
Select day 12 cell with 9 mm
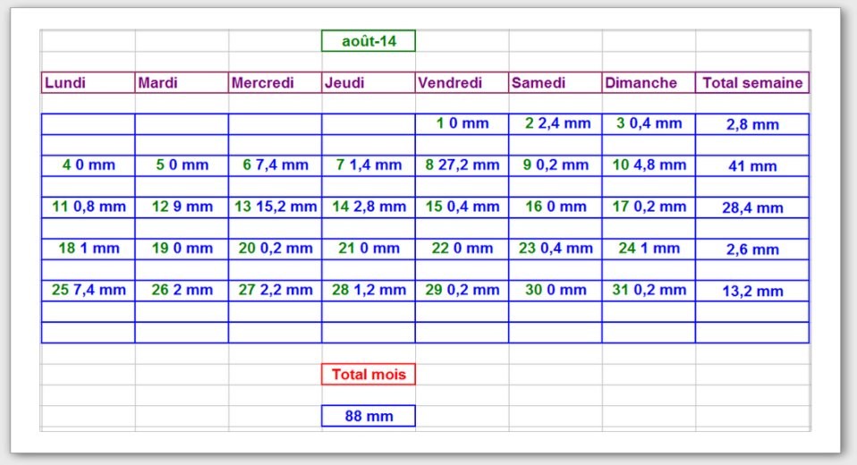pos(182,207)
